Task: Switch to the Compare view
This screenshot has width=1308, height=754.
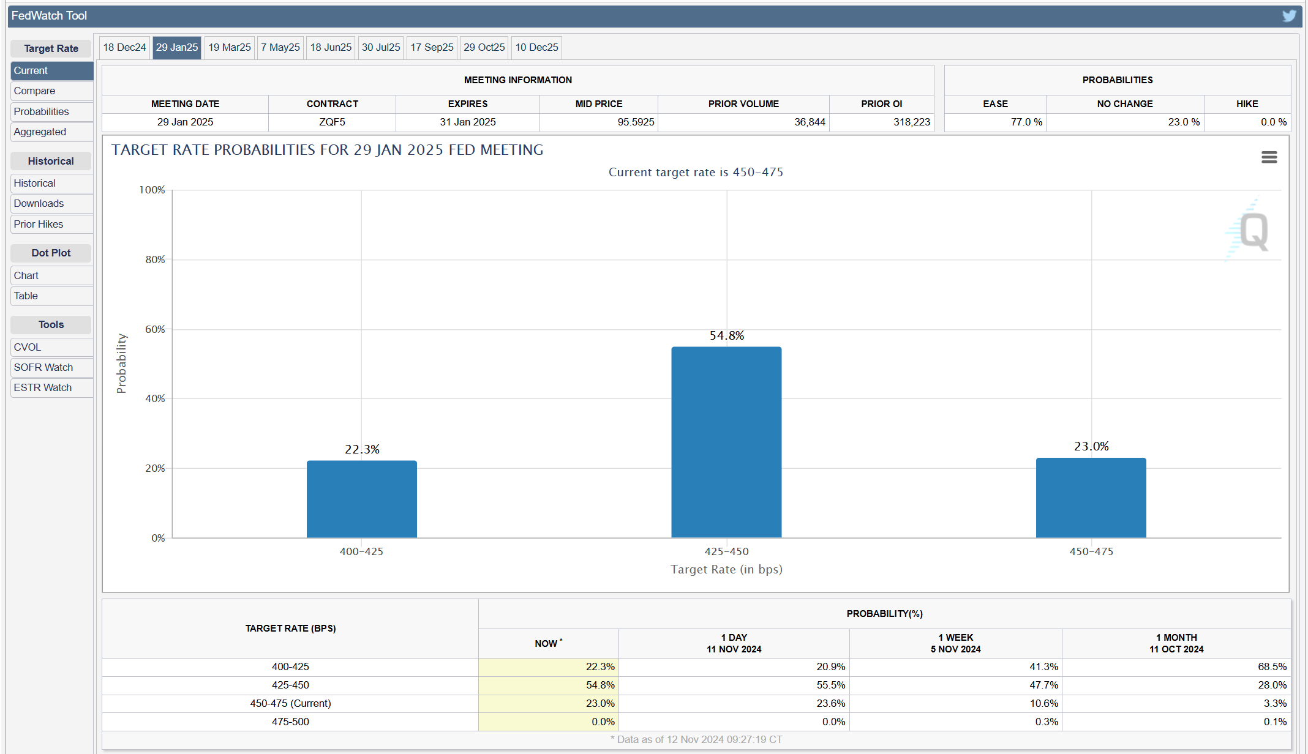Action: tap(34, 91)
